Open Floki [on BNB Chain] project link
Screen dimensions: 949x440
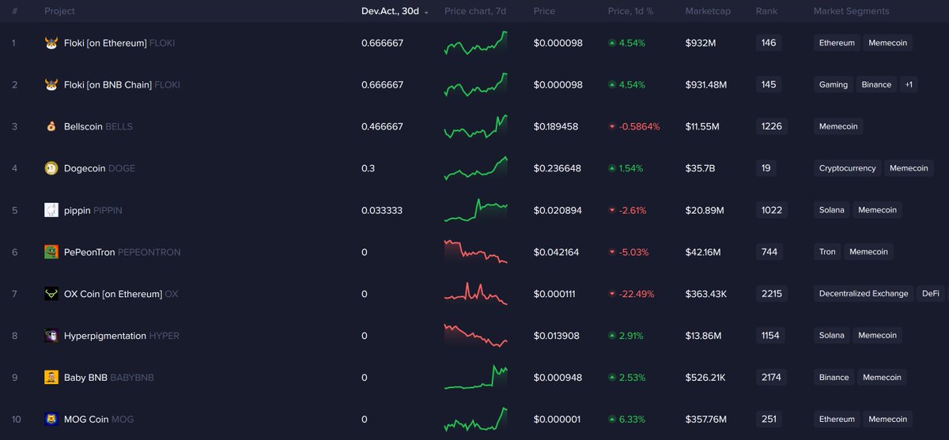coord(122,85)
